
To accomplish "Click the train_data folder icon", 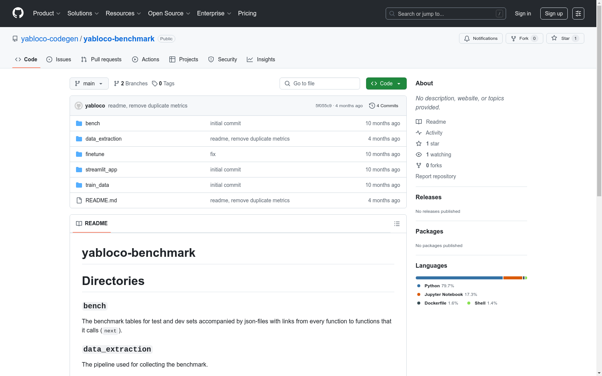I will (79, 185).
